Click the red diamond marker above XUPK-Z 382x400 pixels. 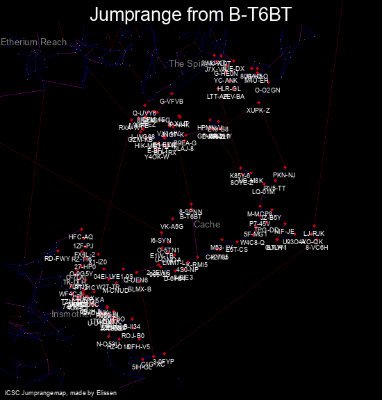click(259, 103)
